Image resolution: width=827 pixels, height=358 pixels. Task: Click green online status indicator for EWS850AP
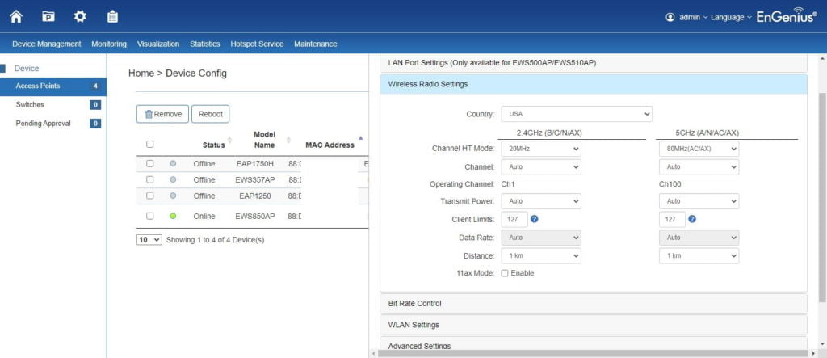coord(173,216)
